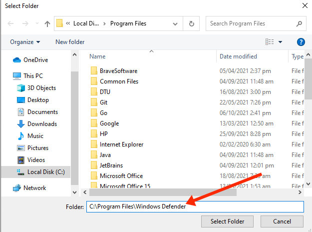Click the address bar folder icon

[x=59, y=23]
